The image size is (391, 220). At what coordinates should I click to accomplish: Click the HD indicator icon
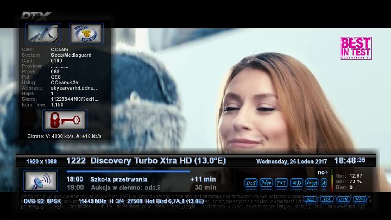[296, 183]
